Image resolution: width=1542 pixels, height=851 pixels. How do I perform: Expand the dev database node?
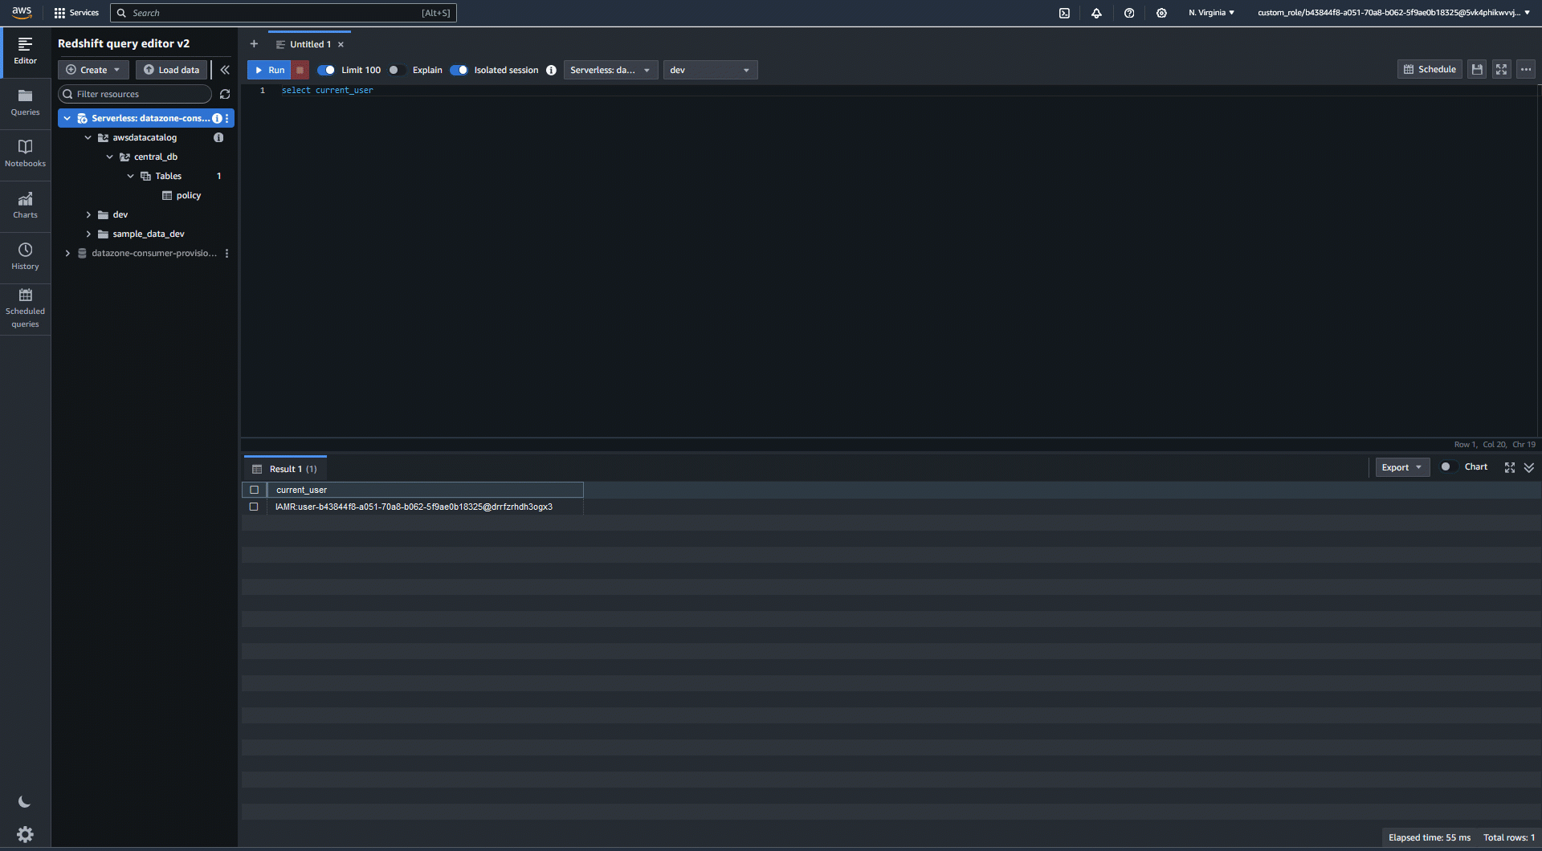[88, 214]
